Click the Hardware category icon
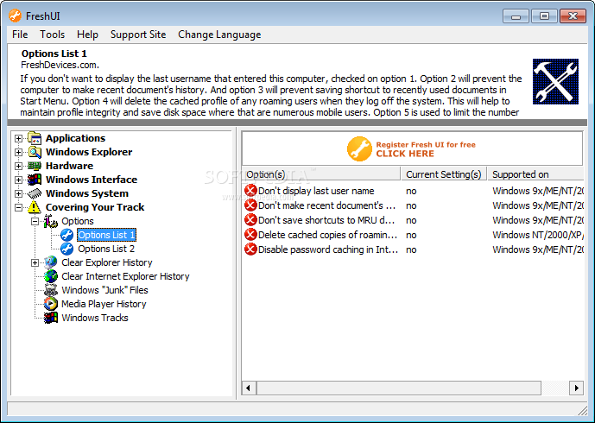This screenshot has height=423, width=595. pyautogui.click(x=35, y=166)
